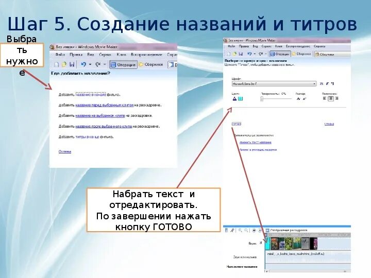Click increase text size icon

298,99
